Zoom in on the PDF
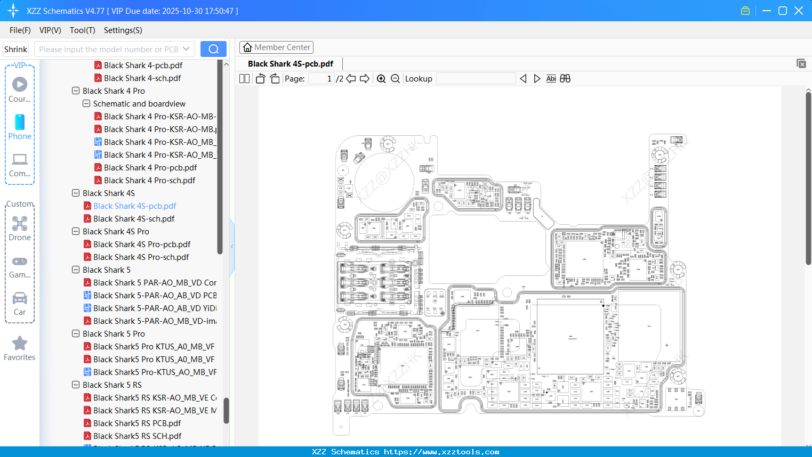Screen dimensions: 812x457 [x=381, y=78]
